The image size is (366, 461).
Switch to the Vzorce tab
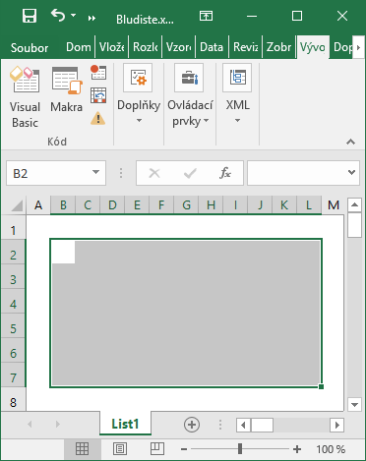(179, 47)
